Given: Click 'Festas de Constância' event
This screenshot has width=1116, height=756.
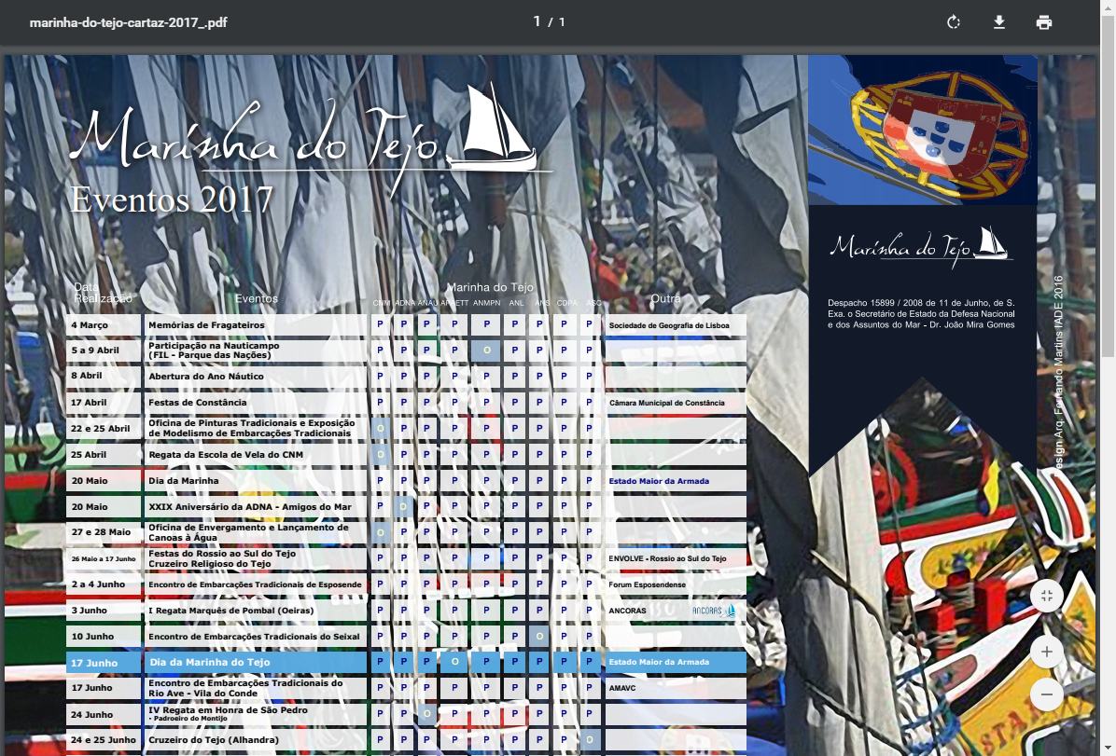Looking at the screenshot, I should pos(197,403).
